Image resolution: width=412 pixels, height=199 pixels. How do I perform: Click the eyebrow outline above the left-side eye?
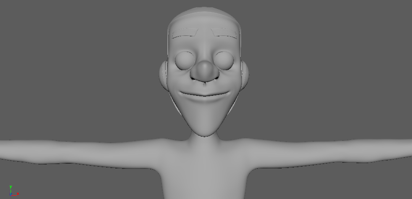pyautogui.click(x=185, y=33)
